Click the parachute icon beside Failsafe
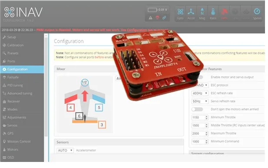 pos(4,77)
